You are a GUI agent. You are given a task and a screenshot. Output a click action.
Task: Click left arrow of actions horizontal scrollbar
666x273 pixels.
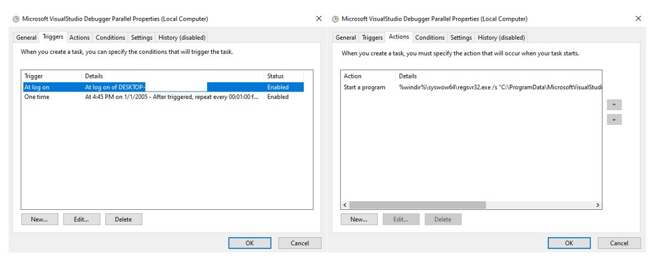[345, 205]
